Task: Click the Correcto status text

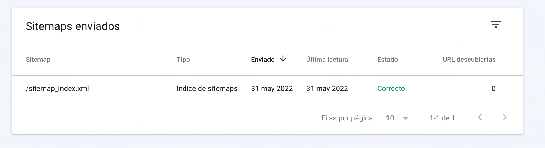Action: (391, 88)
